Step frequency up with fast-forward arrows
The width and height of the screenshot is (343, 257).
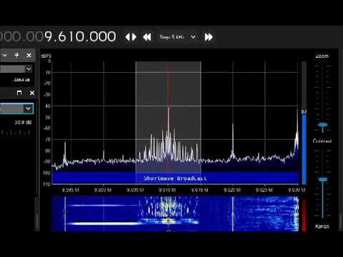(x=209, y=37)
